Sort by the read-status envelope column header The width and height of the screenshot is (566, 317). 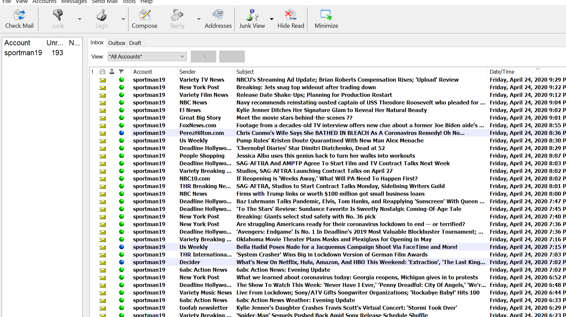click(x=102, y=72)
